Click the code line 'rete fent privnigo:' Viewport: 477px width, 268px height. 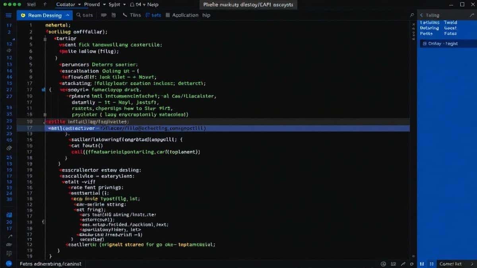click(x=96, y=187)
